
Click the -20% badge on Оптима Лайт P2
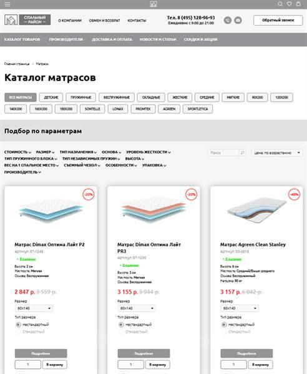tap(89, 194)
